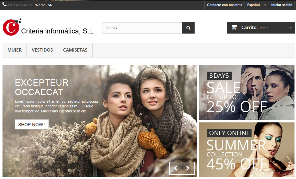Click the phone number 923 123 347
The image size is (296, 179).
coord(44,5)
